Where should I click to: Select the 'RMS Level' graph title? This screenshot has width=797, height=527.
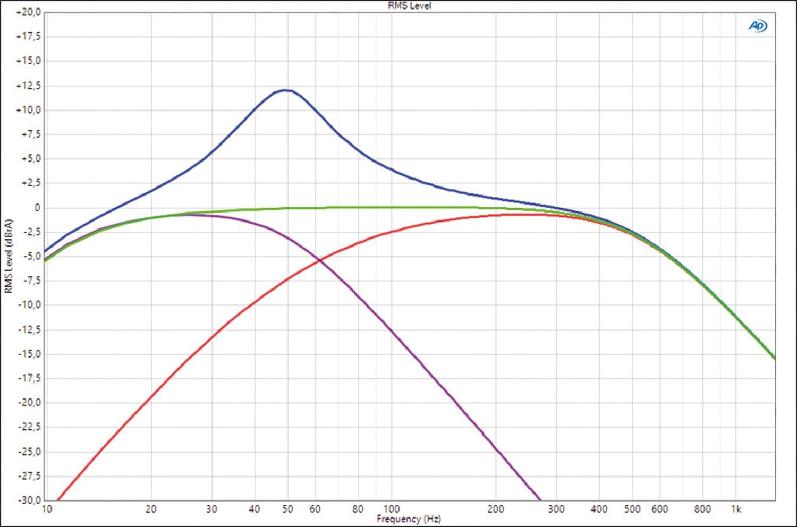tap(409, 6)
